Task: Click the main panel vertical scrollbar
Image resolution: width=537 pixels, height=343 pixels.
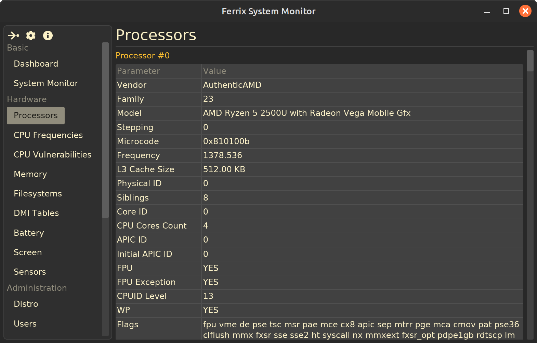Action: click(x=530, y=61)
